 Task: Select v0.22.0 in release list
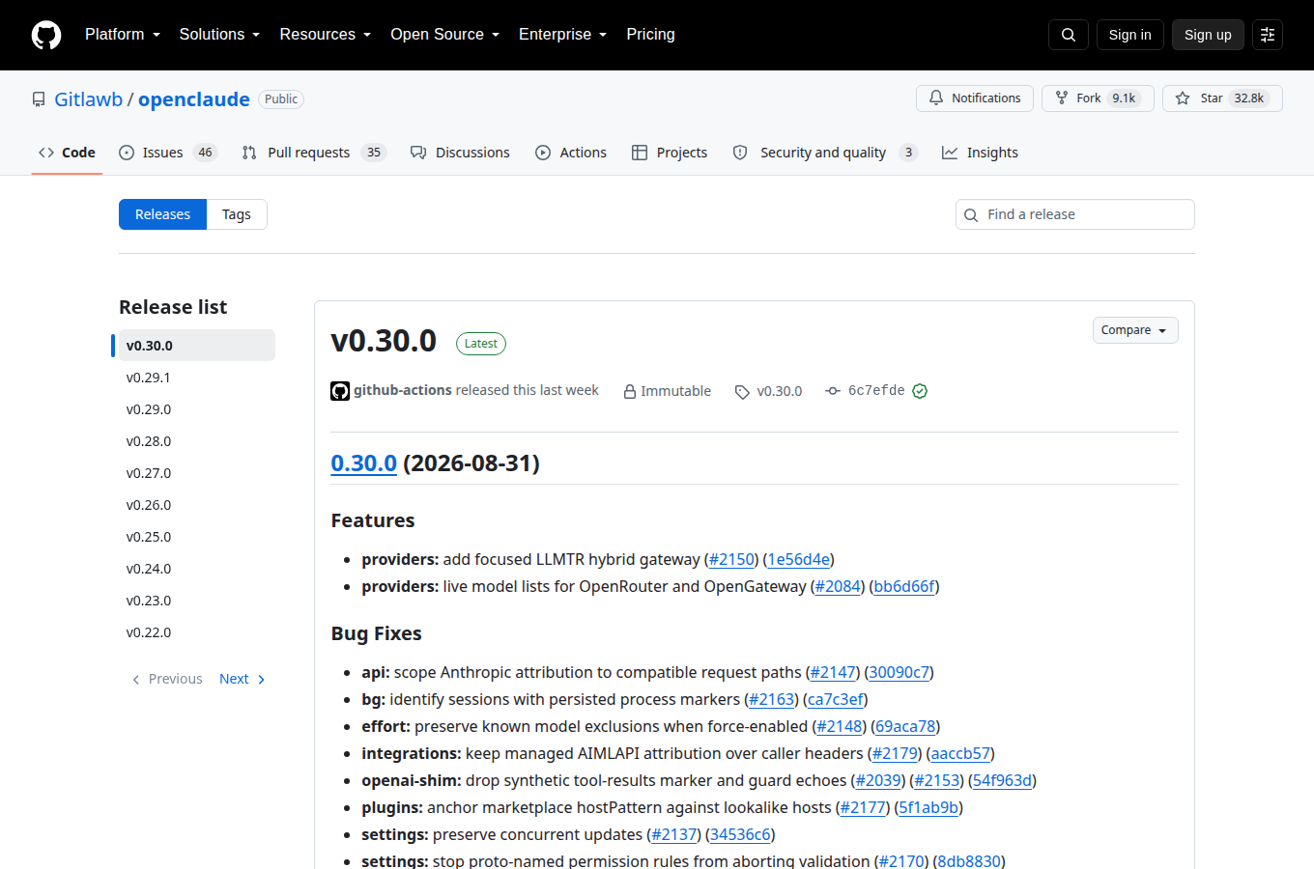click(x=197, y=632)
